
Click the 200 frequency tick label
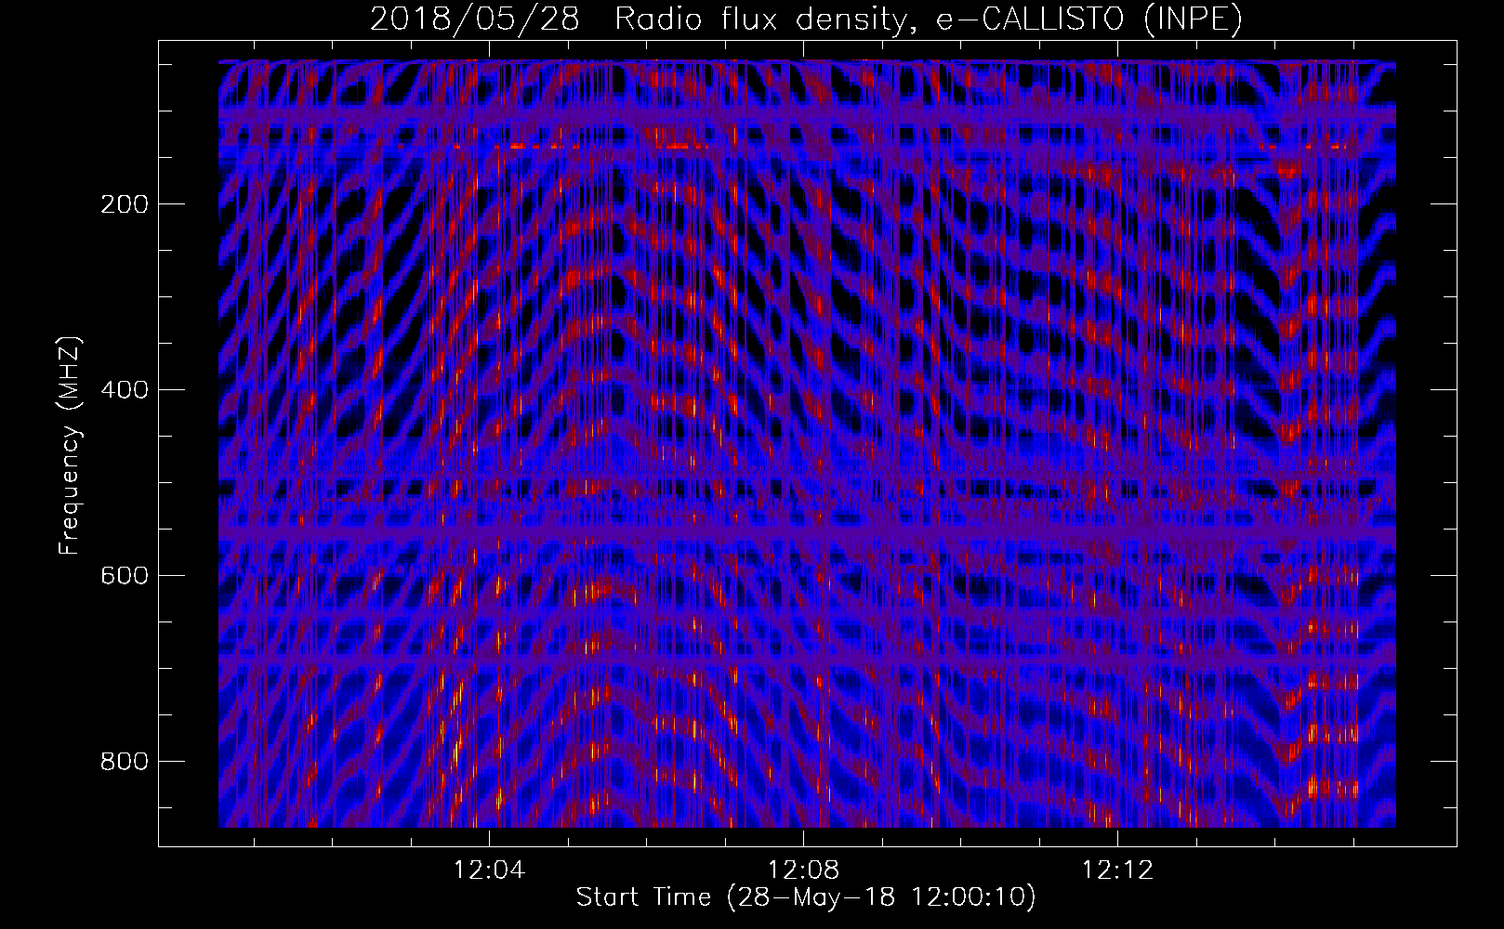coord(125,204)
